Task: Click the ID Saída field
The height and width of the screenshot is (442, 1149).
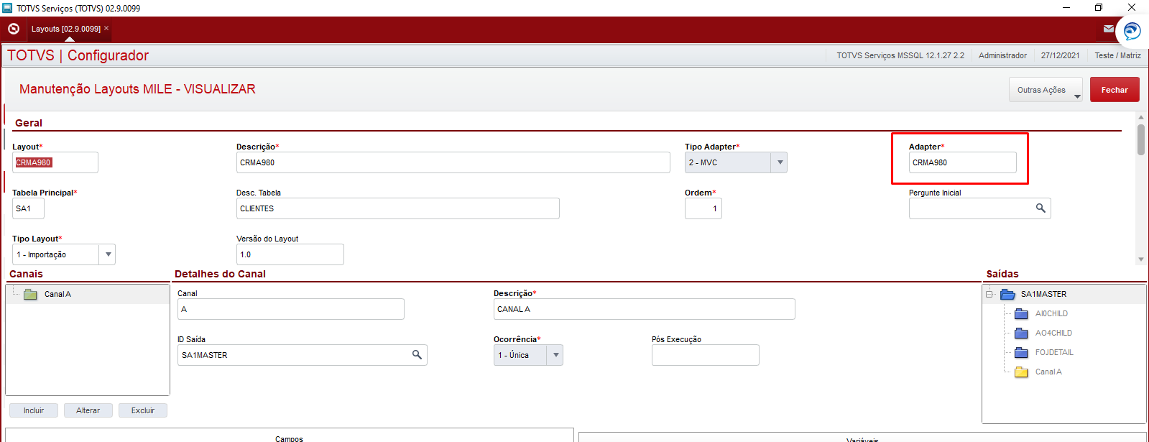Action: tap(303, 355)
